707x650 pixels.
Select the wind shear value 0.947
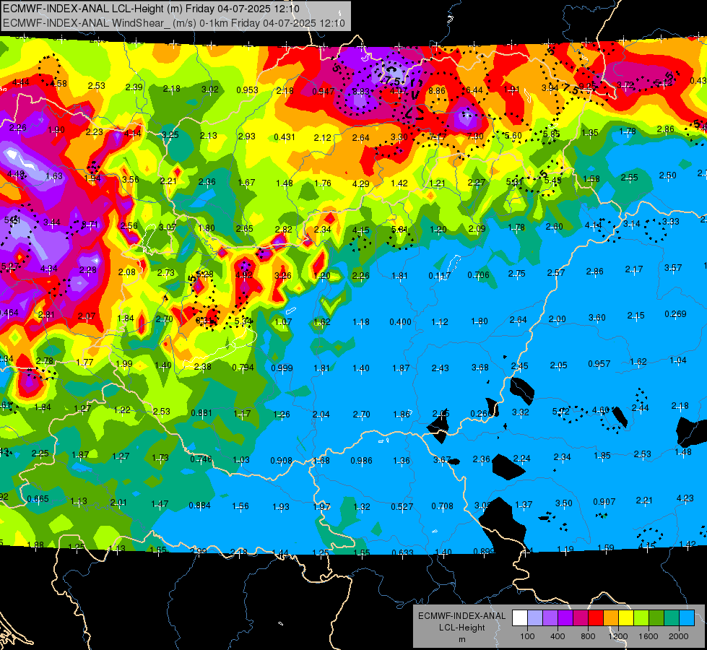pos(324,92)
